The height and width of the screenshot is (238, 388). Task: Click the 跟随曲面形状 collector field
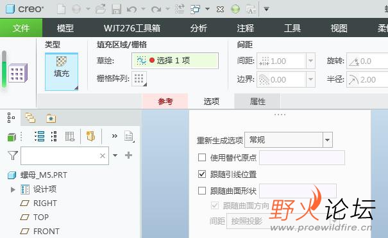pyautogui.click(x=298, y=191)
